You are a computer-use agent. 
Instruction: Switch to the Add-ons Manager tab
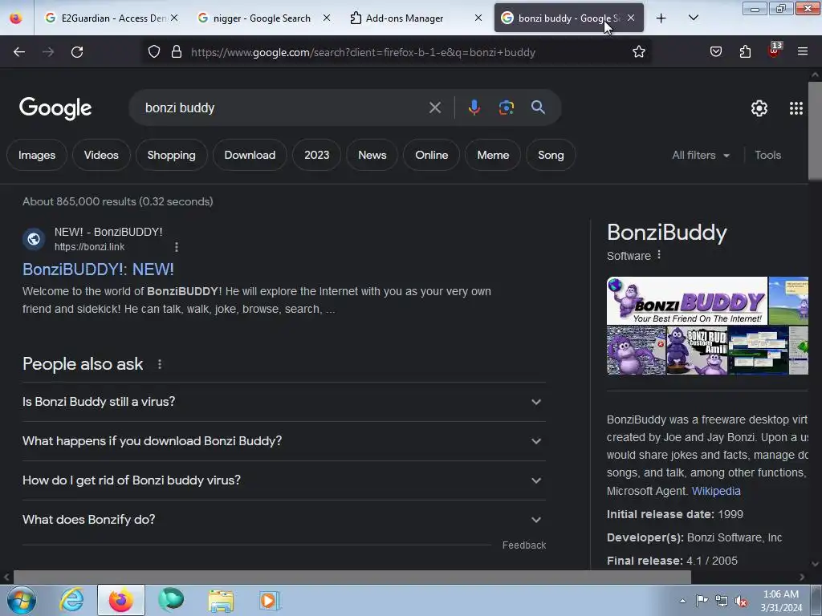[405, 18]
